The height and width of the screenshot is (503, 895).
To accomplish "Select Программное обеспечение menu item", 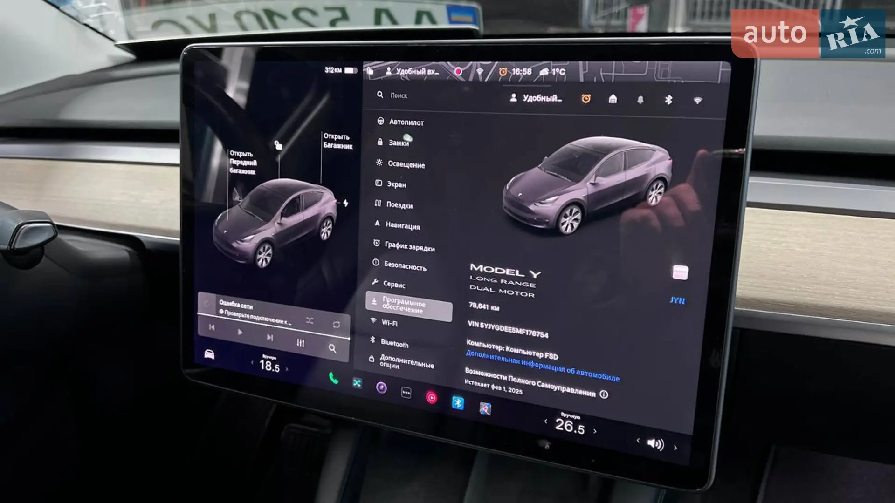I will coord(408,306).
